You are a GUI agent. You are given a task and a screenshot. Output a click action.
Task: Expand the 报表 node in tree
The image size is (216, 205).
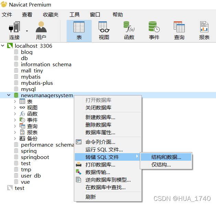coord(15,132)
